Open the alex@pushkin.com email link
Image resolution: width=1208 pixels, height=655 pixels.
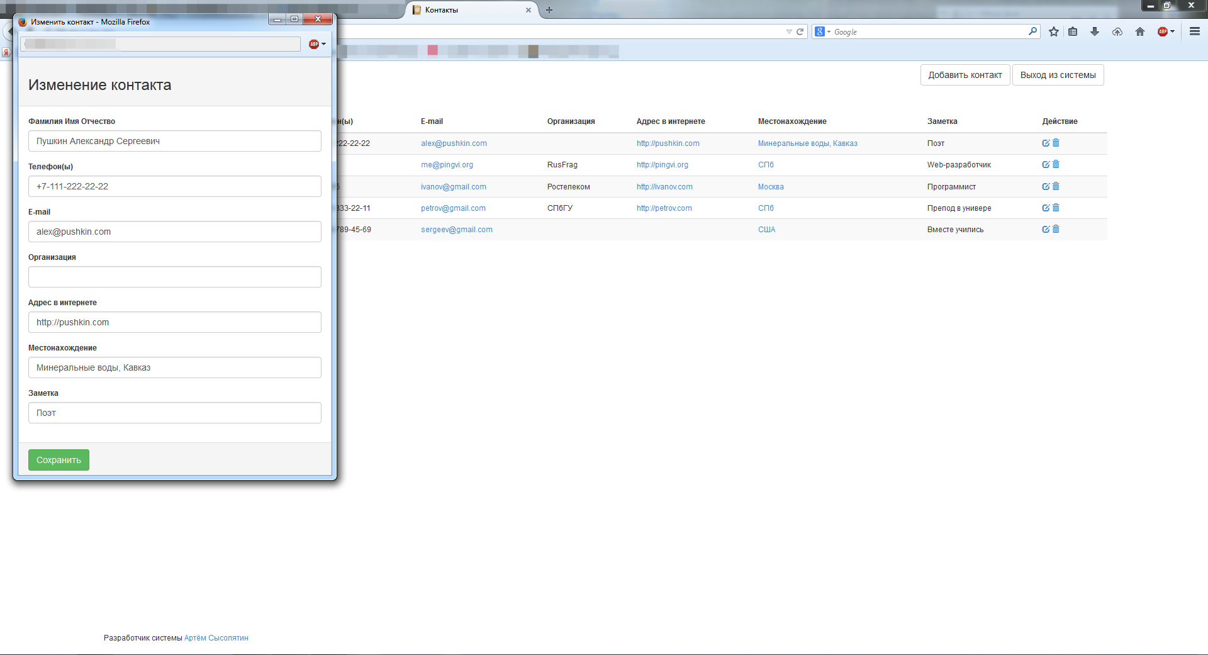(x=454, y=143)
